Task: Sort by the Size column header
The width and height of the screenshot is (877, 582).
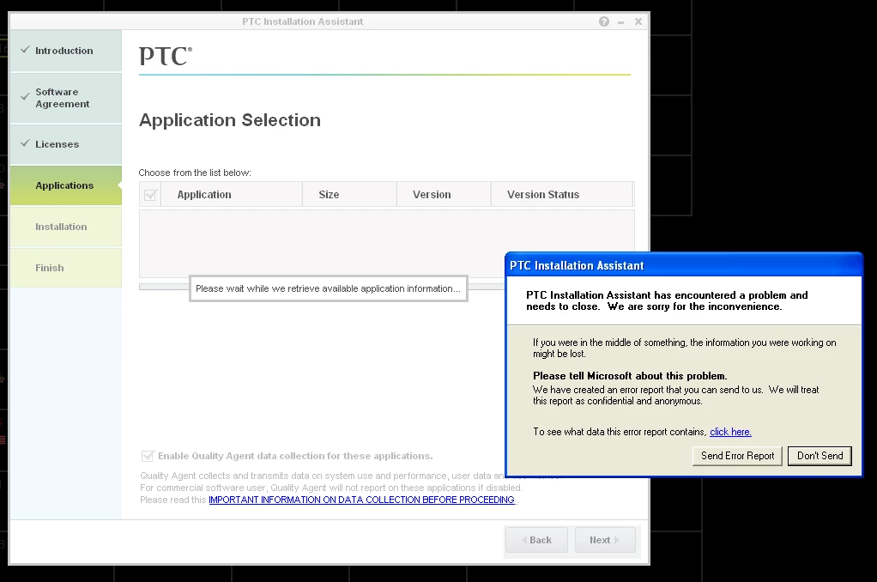Action: (x=349, y=195)
